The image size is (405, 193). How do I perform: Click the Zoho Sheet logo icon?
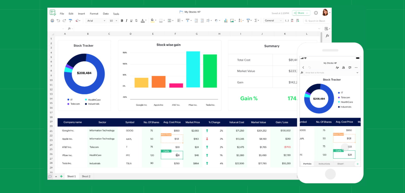pos(53,13)
